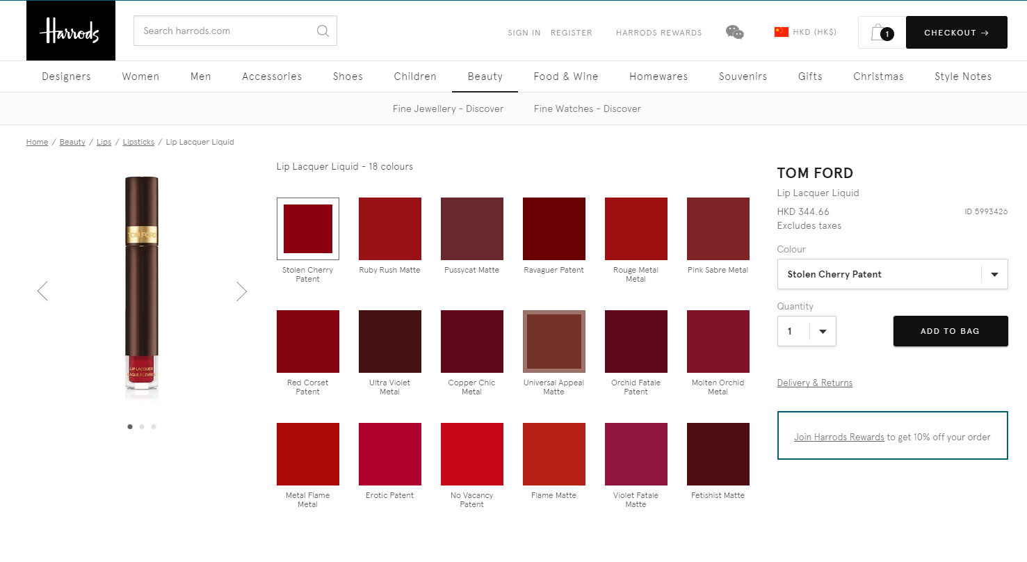
Task: Select Flame Matte swatch
Action: coord(554,454)
